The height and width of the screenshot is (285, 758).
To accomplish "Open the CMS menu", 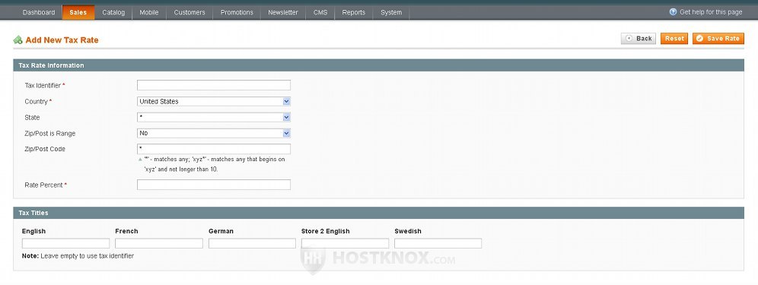I will pyautogui.click(x=320, y=13).
